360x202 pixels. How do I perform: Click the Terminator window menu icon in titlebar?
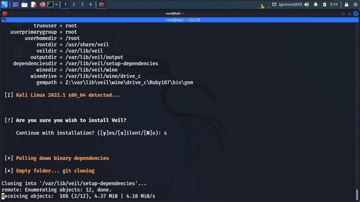pyautogui.click(x=5, y=13)
